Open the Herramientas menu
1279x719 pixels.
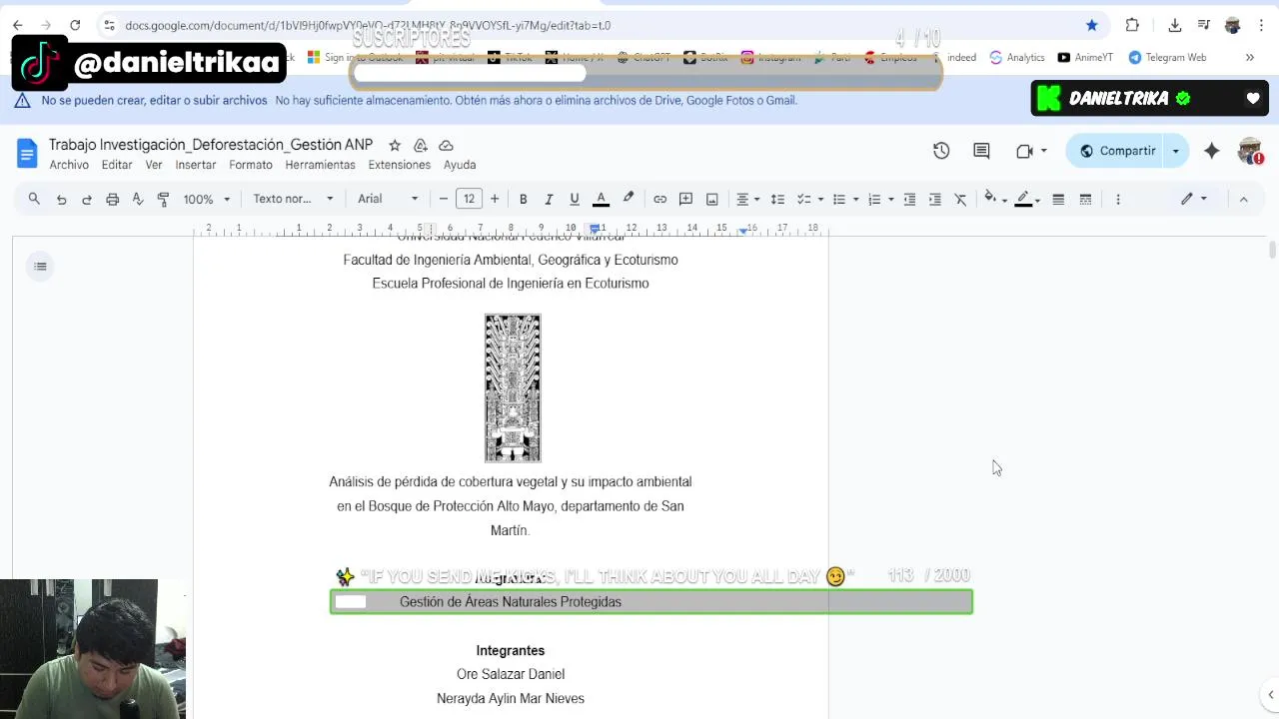(320, 165)
